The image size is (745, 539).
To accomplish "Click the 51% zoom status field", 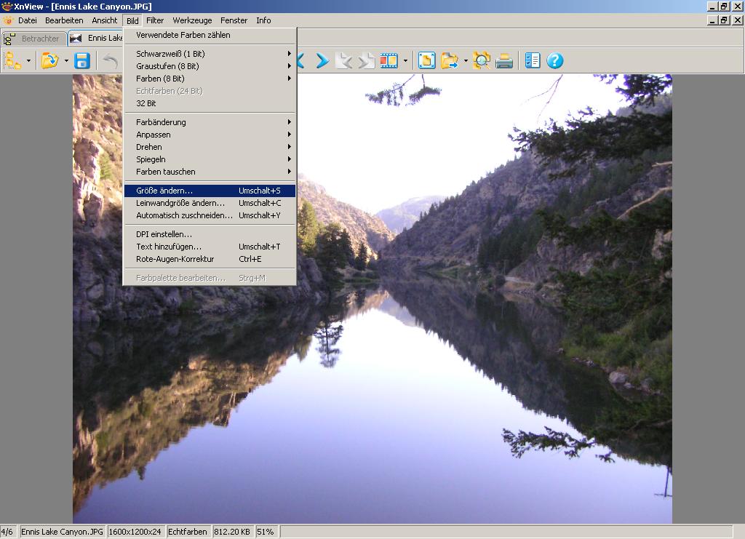I will [266, 532].
